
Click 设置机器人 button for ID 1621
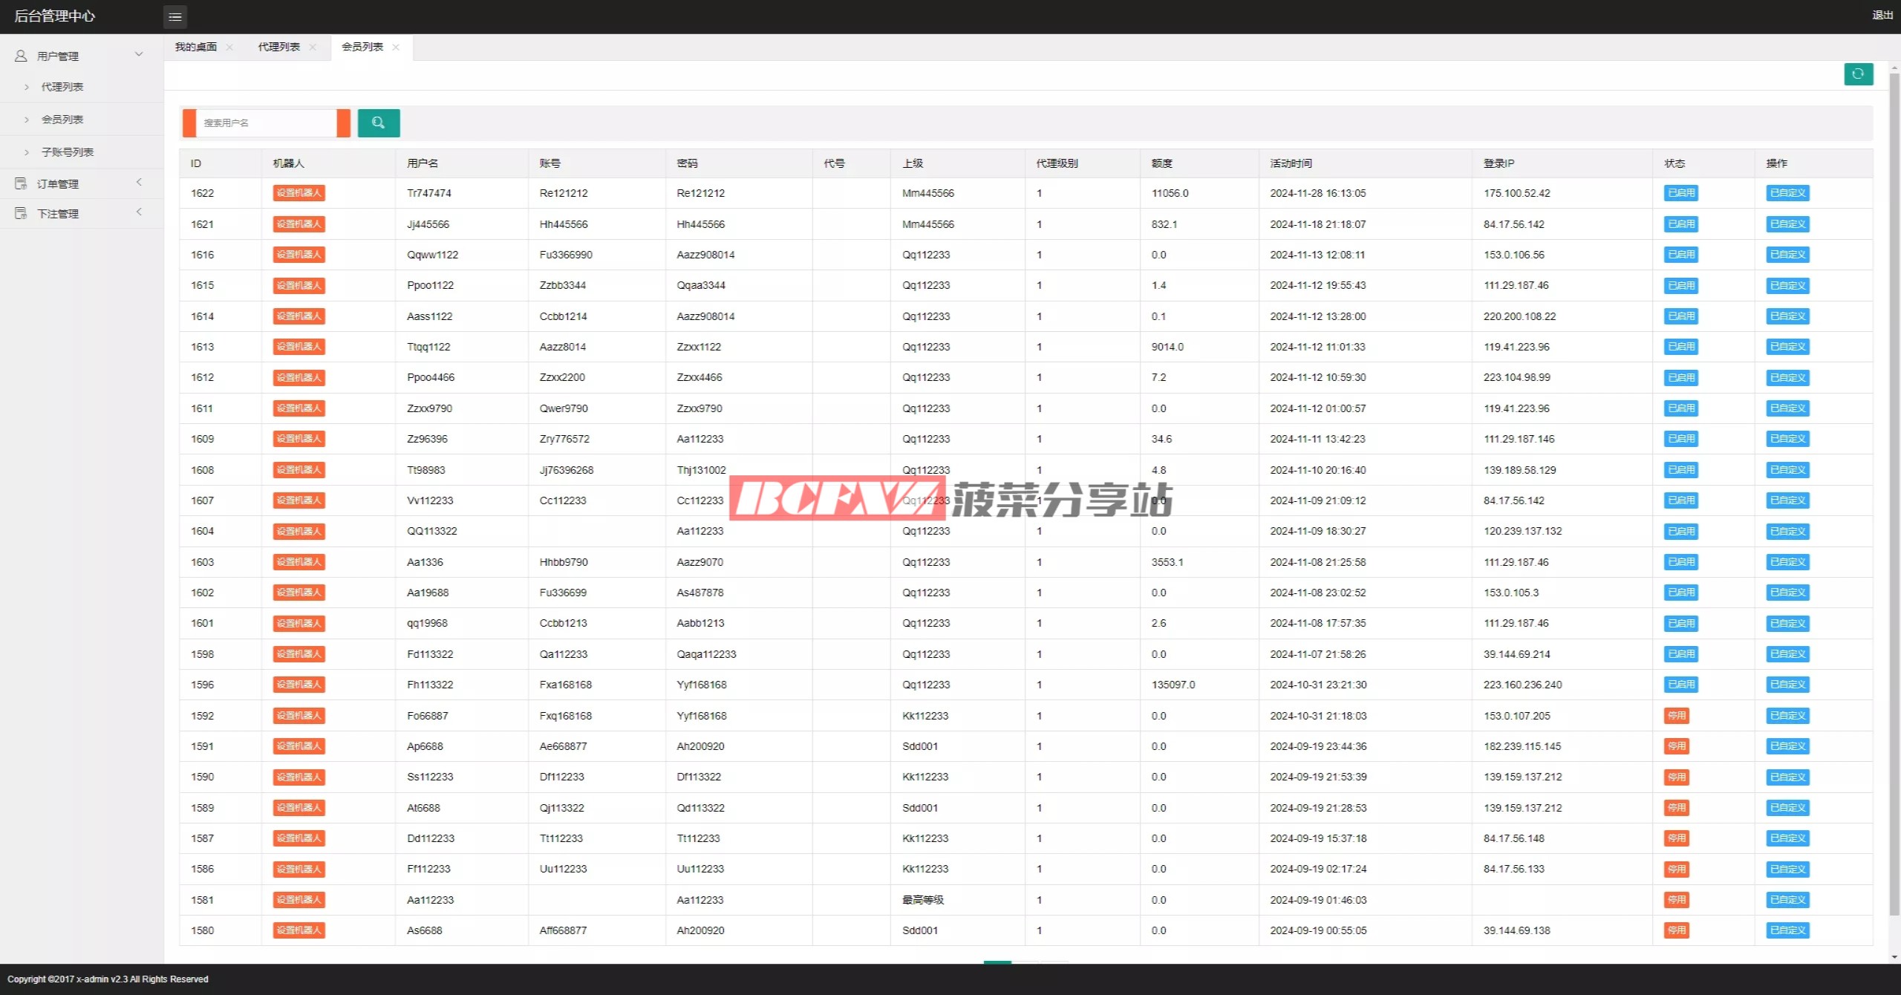pos(299,224)
